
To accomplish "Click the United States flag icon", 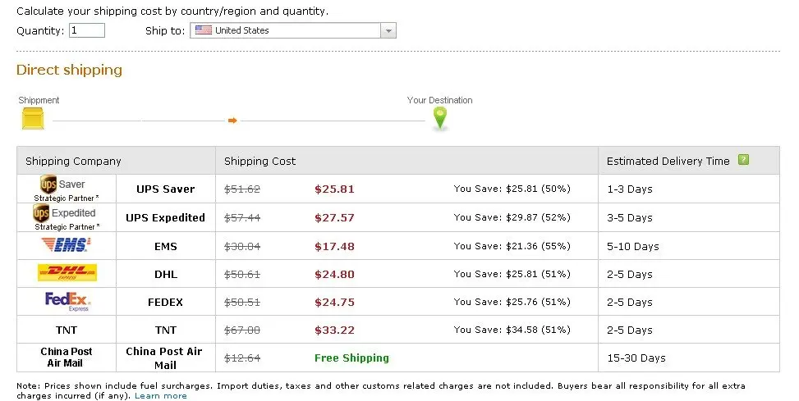I will tap(203, 30).
